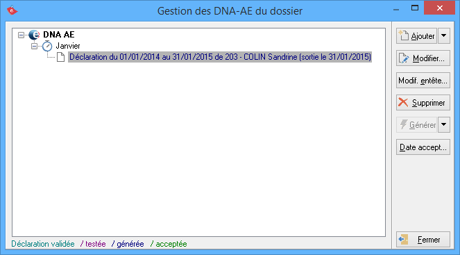Open the Générer dropdown arrow
This screenshot has width=460, height=255.
coord(444,125)
